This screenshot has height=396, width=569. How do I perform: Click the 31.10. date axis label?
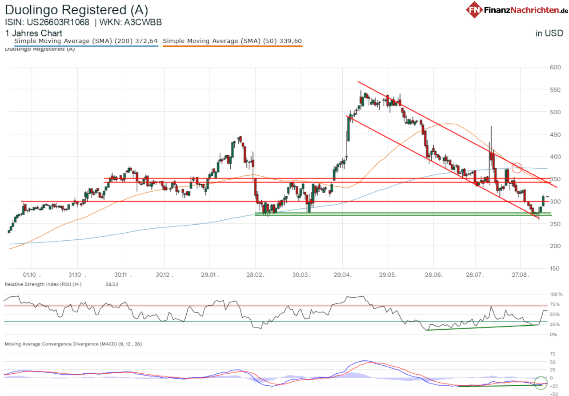76,275
